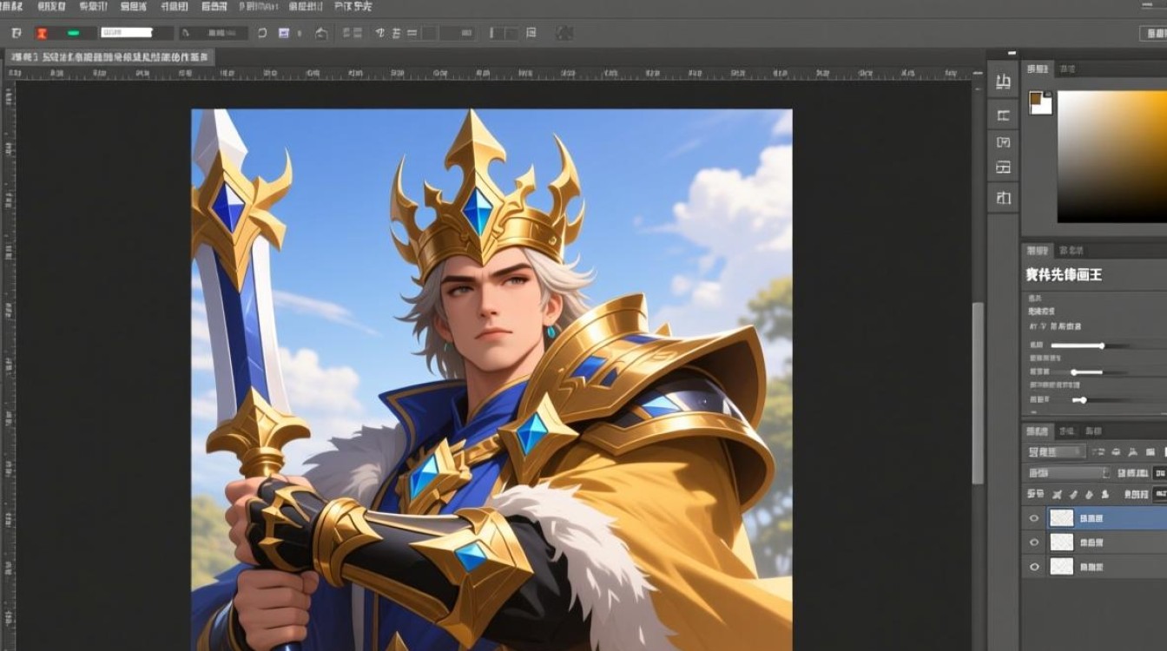Open the blend mode dropdown in layers panel

[x=1068, y=473]
